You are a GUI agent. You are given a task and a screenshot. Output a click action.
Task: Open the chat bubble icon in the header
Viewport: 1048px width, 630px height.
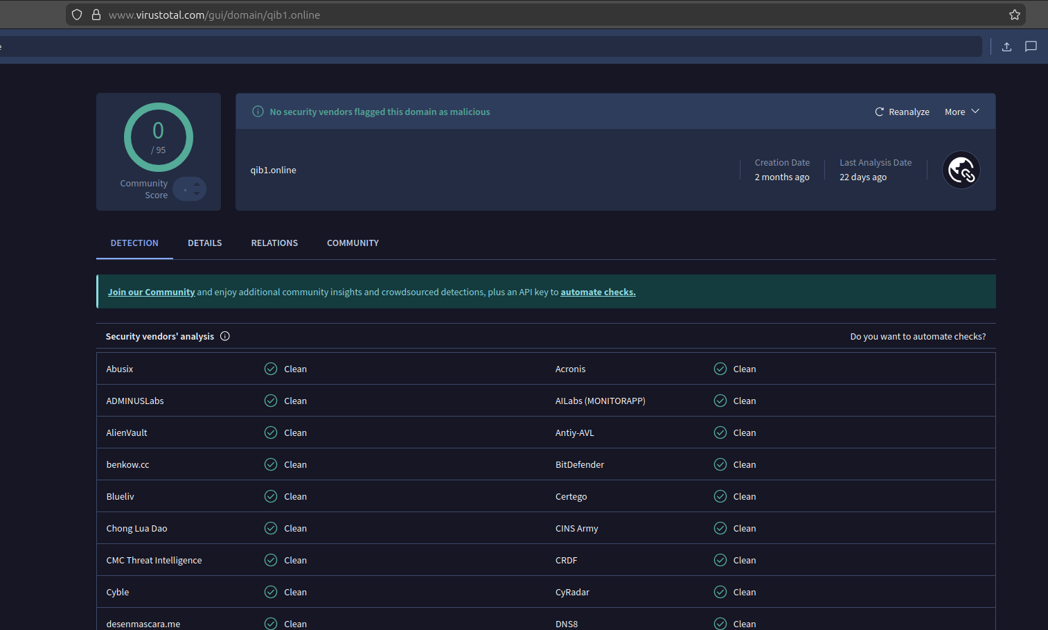1031,46
